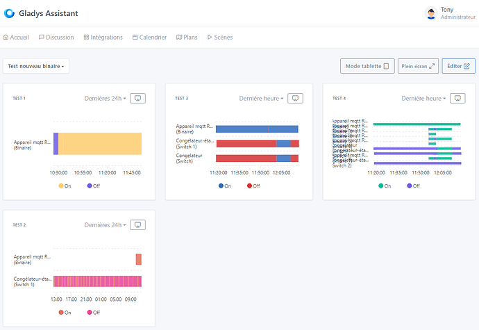Click the display icon on Test 1 card

click(138, 99)
